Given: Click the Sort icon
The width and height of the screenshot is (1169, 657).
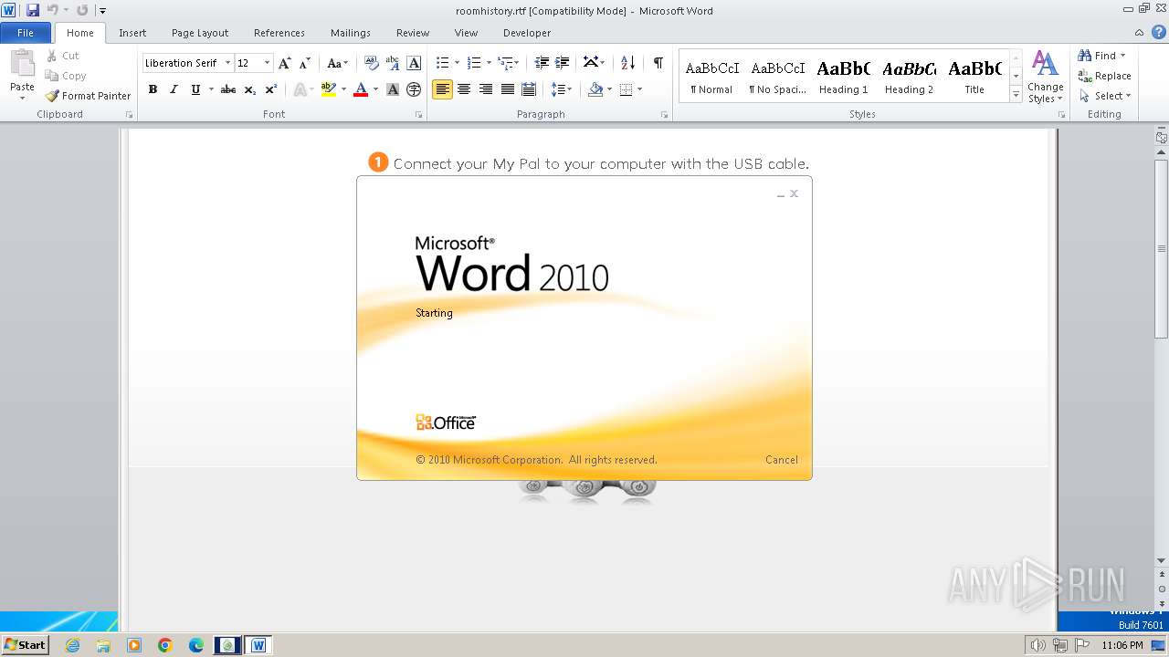Looking at the screenshot, I should click(627, 63).
